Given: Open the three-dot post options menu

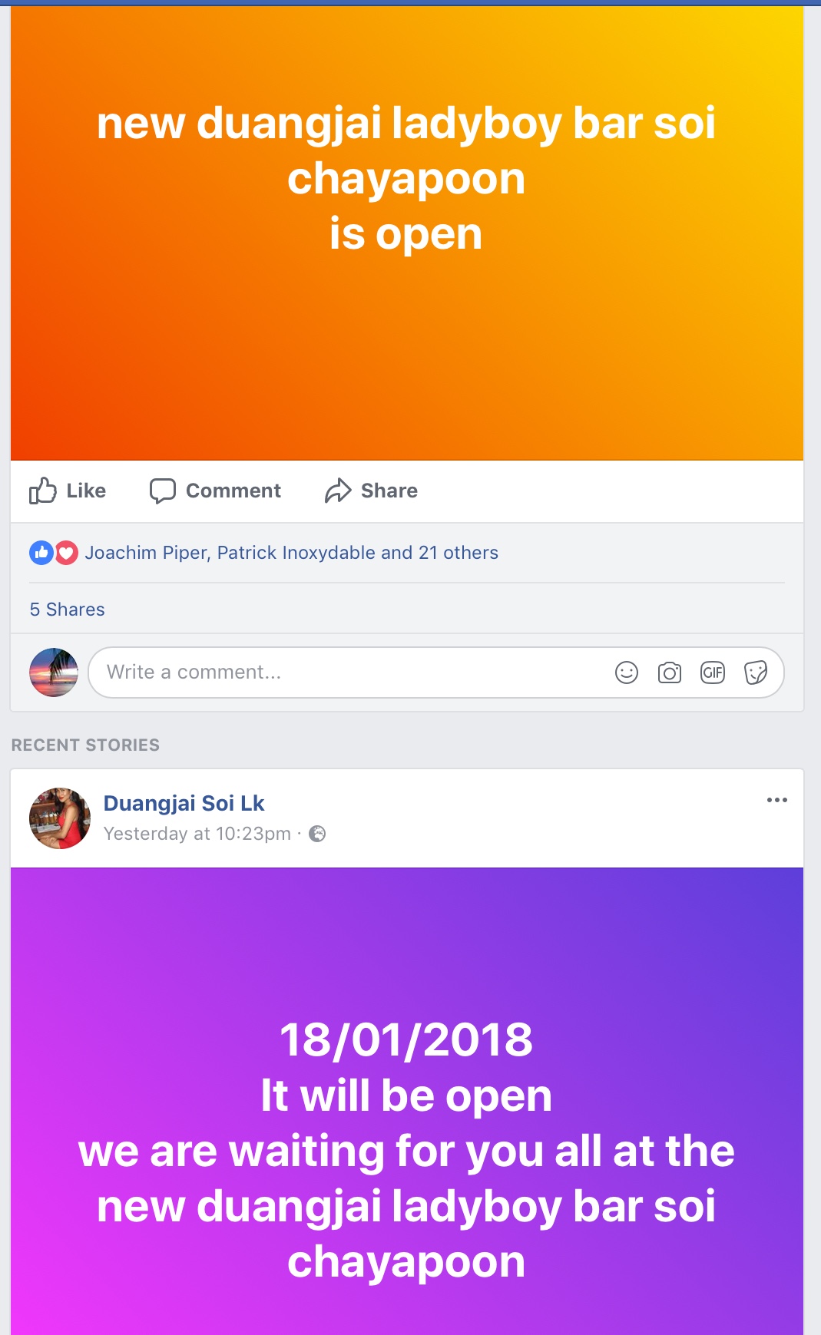Looking at the screenshot, I should [x=777, y=800].
